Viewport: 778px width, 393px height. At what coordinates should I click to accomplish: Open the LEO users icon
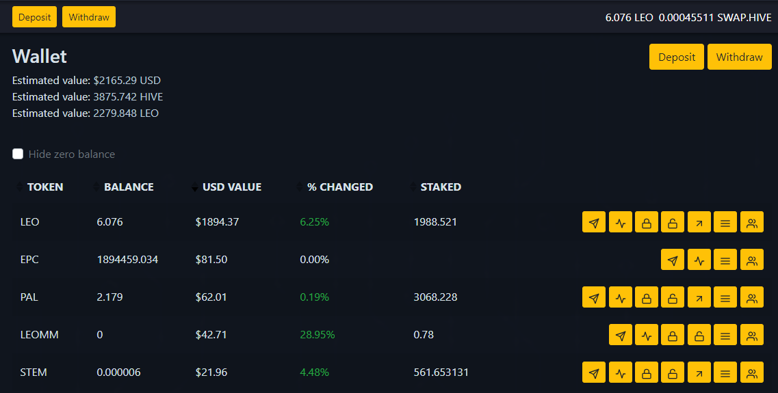coord(752,222)
